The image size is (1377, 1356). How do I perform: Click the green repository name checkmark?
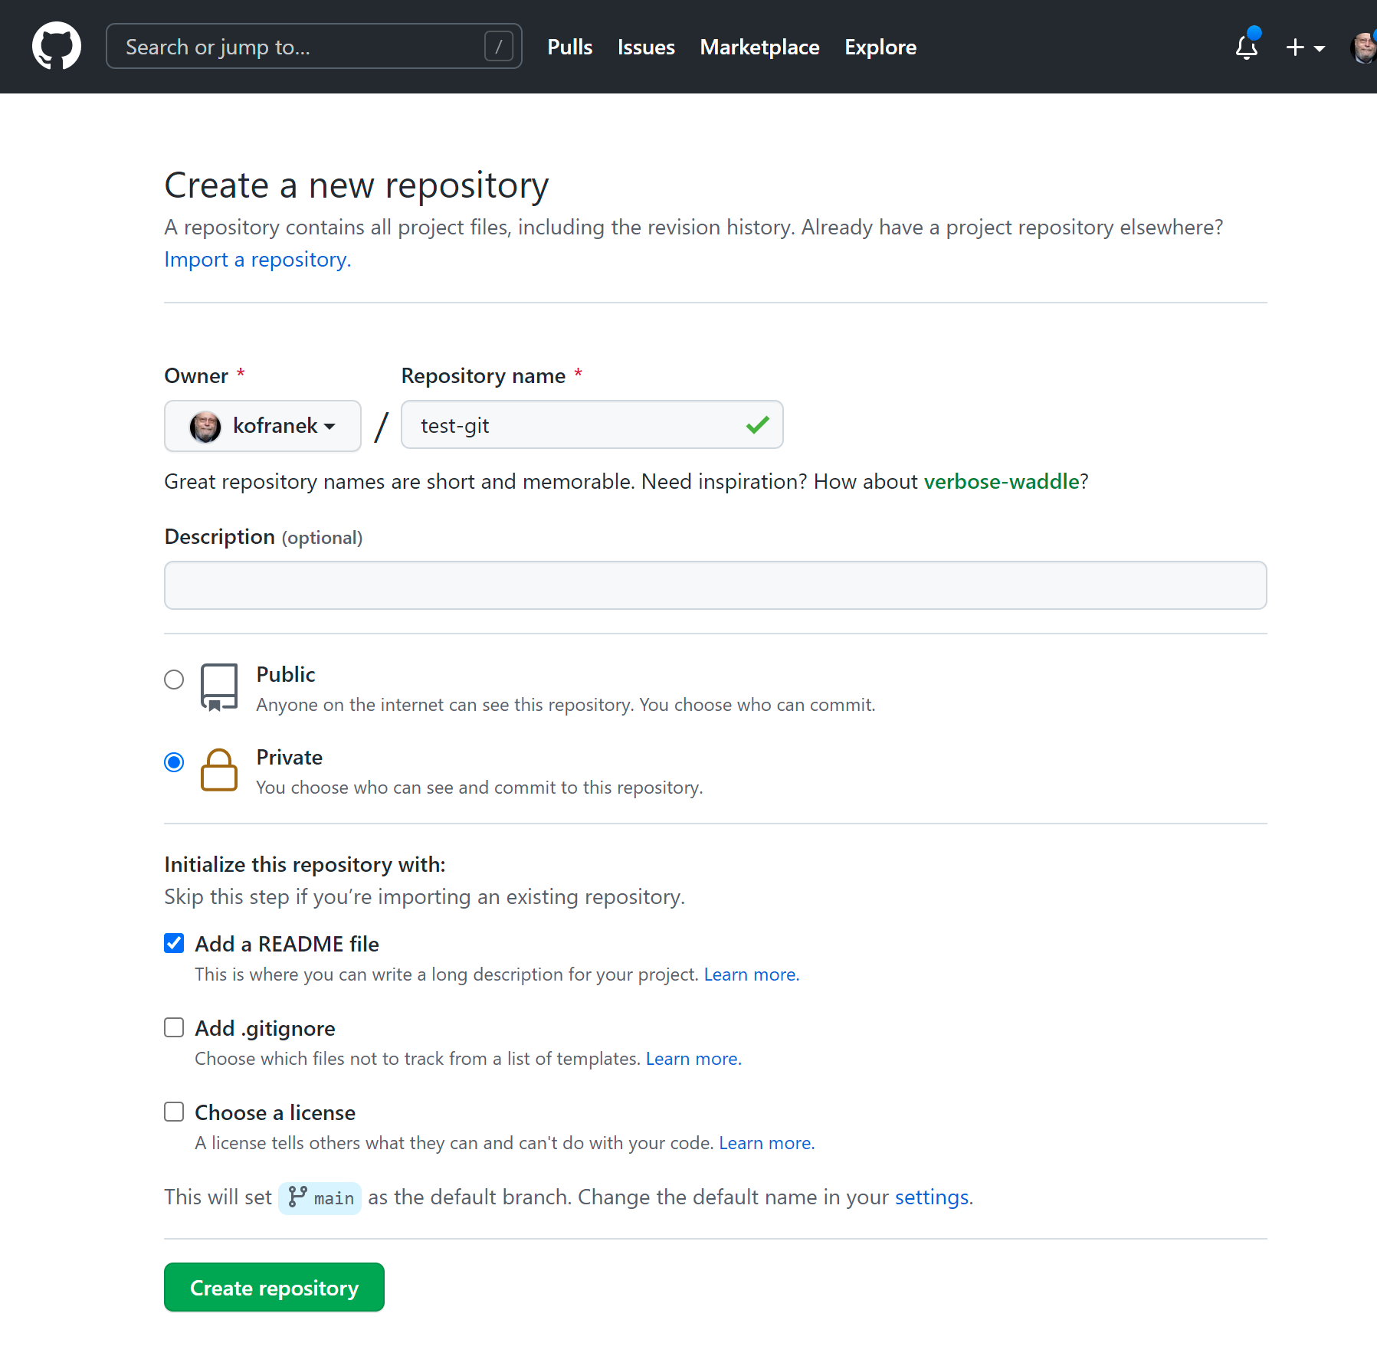click(x=757, y=424)
